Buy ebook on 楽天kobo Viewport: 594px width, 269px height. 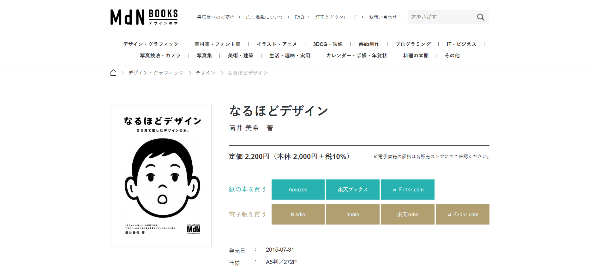click(x=408, y=214)
